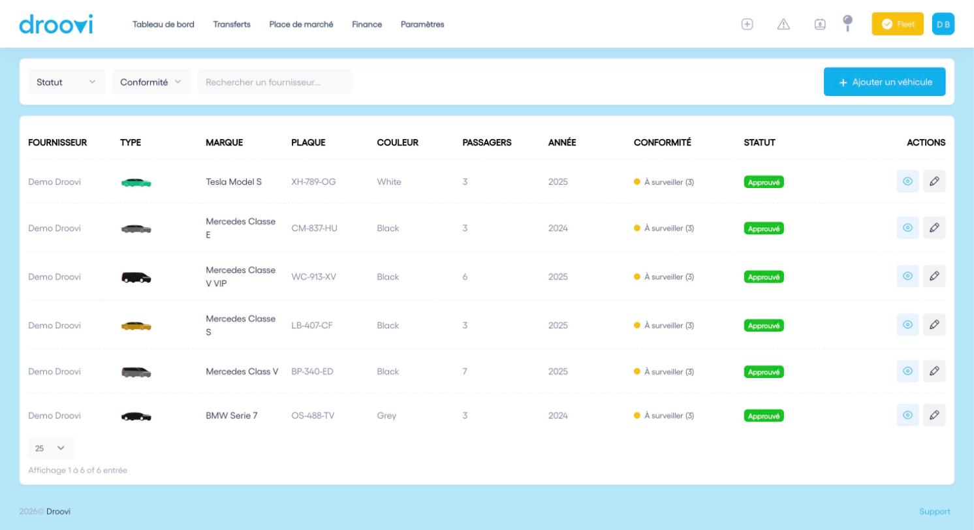Image resolution: width=974 pixels, height=530 pixels.
Task: Edit the Tesla Model S vehicle
Action: 934,181
